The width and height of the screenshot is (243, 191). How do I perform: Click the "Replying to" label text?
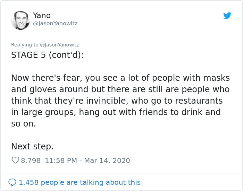tap(25, 45)
